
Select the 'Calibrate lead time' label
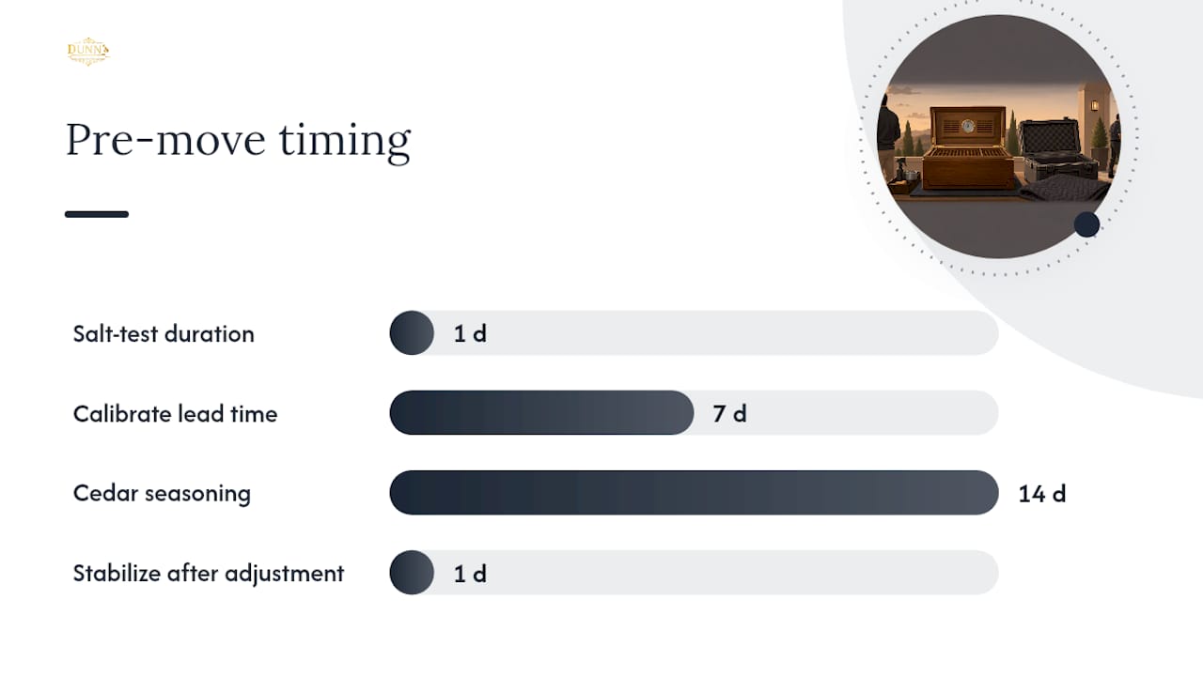pyautogui.click(x=176, y=413)
